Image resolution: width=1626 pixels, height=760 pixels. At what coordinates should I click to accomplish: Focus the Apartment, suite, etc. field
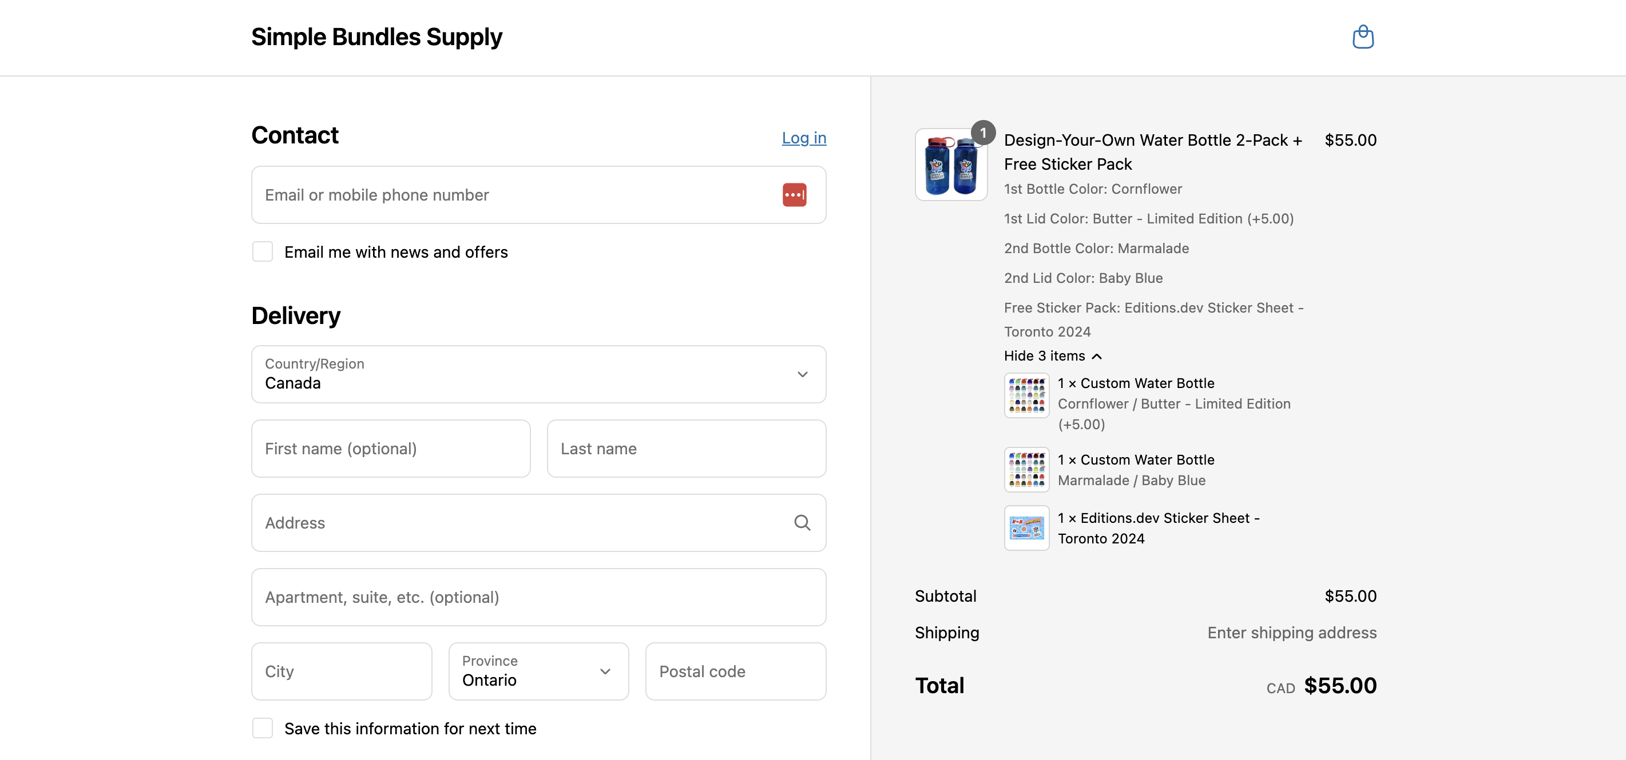[538, 597]
